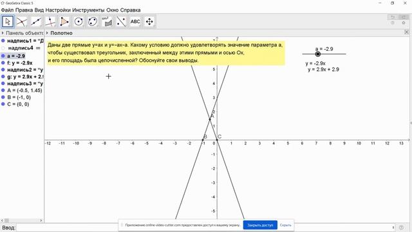Select the Move Graphics View tool

coord(149,21)
